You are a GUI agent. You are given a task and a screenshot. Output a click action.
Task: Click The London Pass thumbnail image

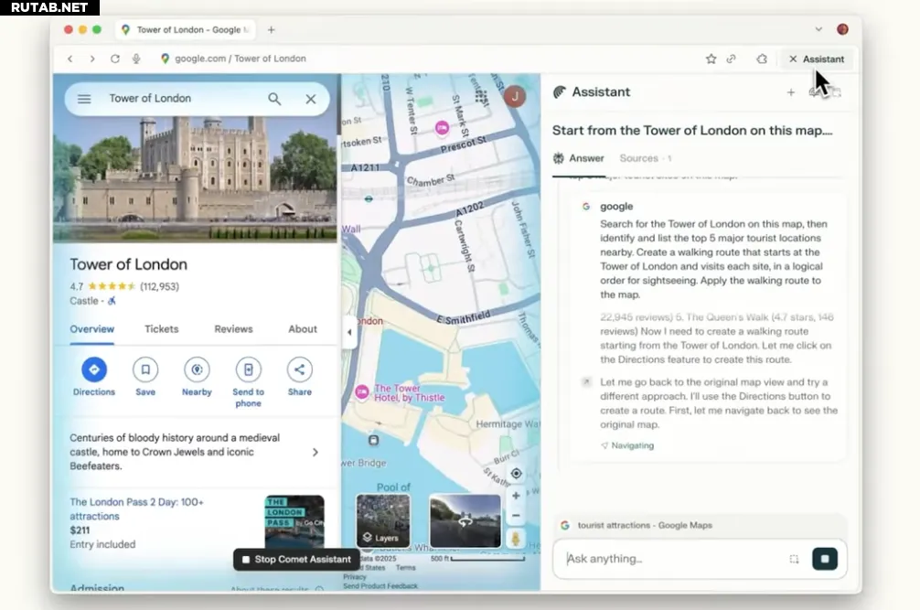pyautogui.click(x=294, y=521)
